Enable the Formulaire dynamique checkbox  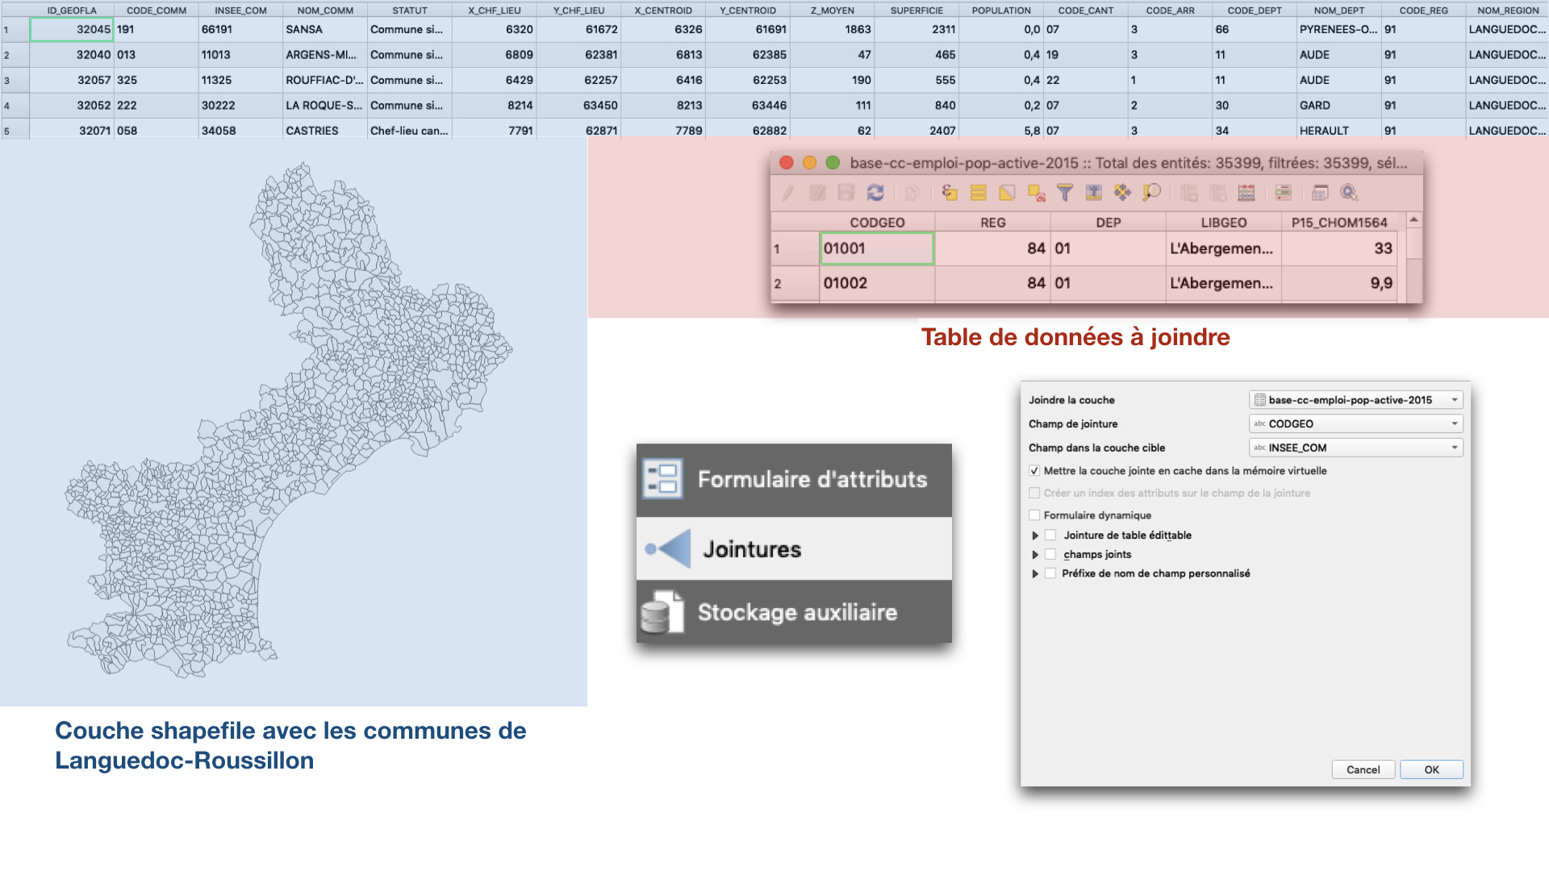point(1034,515)
